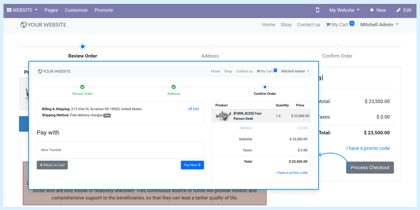Click the green checkmark on Review Order step
This screenshot has height=210, width=420.
(x=82, y=87)
